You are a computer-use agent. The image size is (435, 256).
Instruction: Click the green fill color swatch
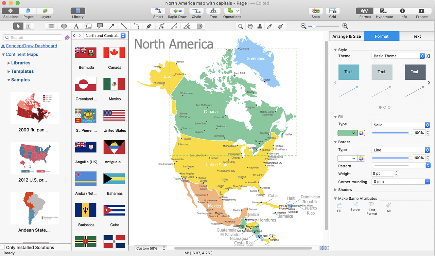click(x=347, y=133)
